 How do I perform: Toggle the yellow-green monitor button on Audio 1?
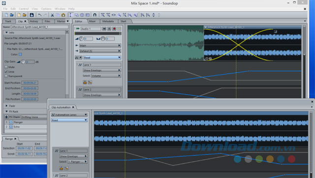pyautogui.click(x=119, y=29)
